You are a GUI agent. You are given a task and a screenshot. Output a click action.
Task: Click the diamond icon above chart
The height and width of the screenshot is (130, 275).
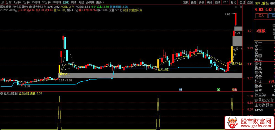tap(236, 7)
